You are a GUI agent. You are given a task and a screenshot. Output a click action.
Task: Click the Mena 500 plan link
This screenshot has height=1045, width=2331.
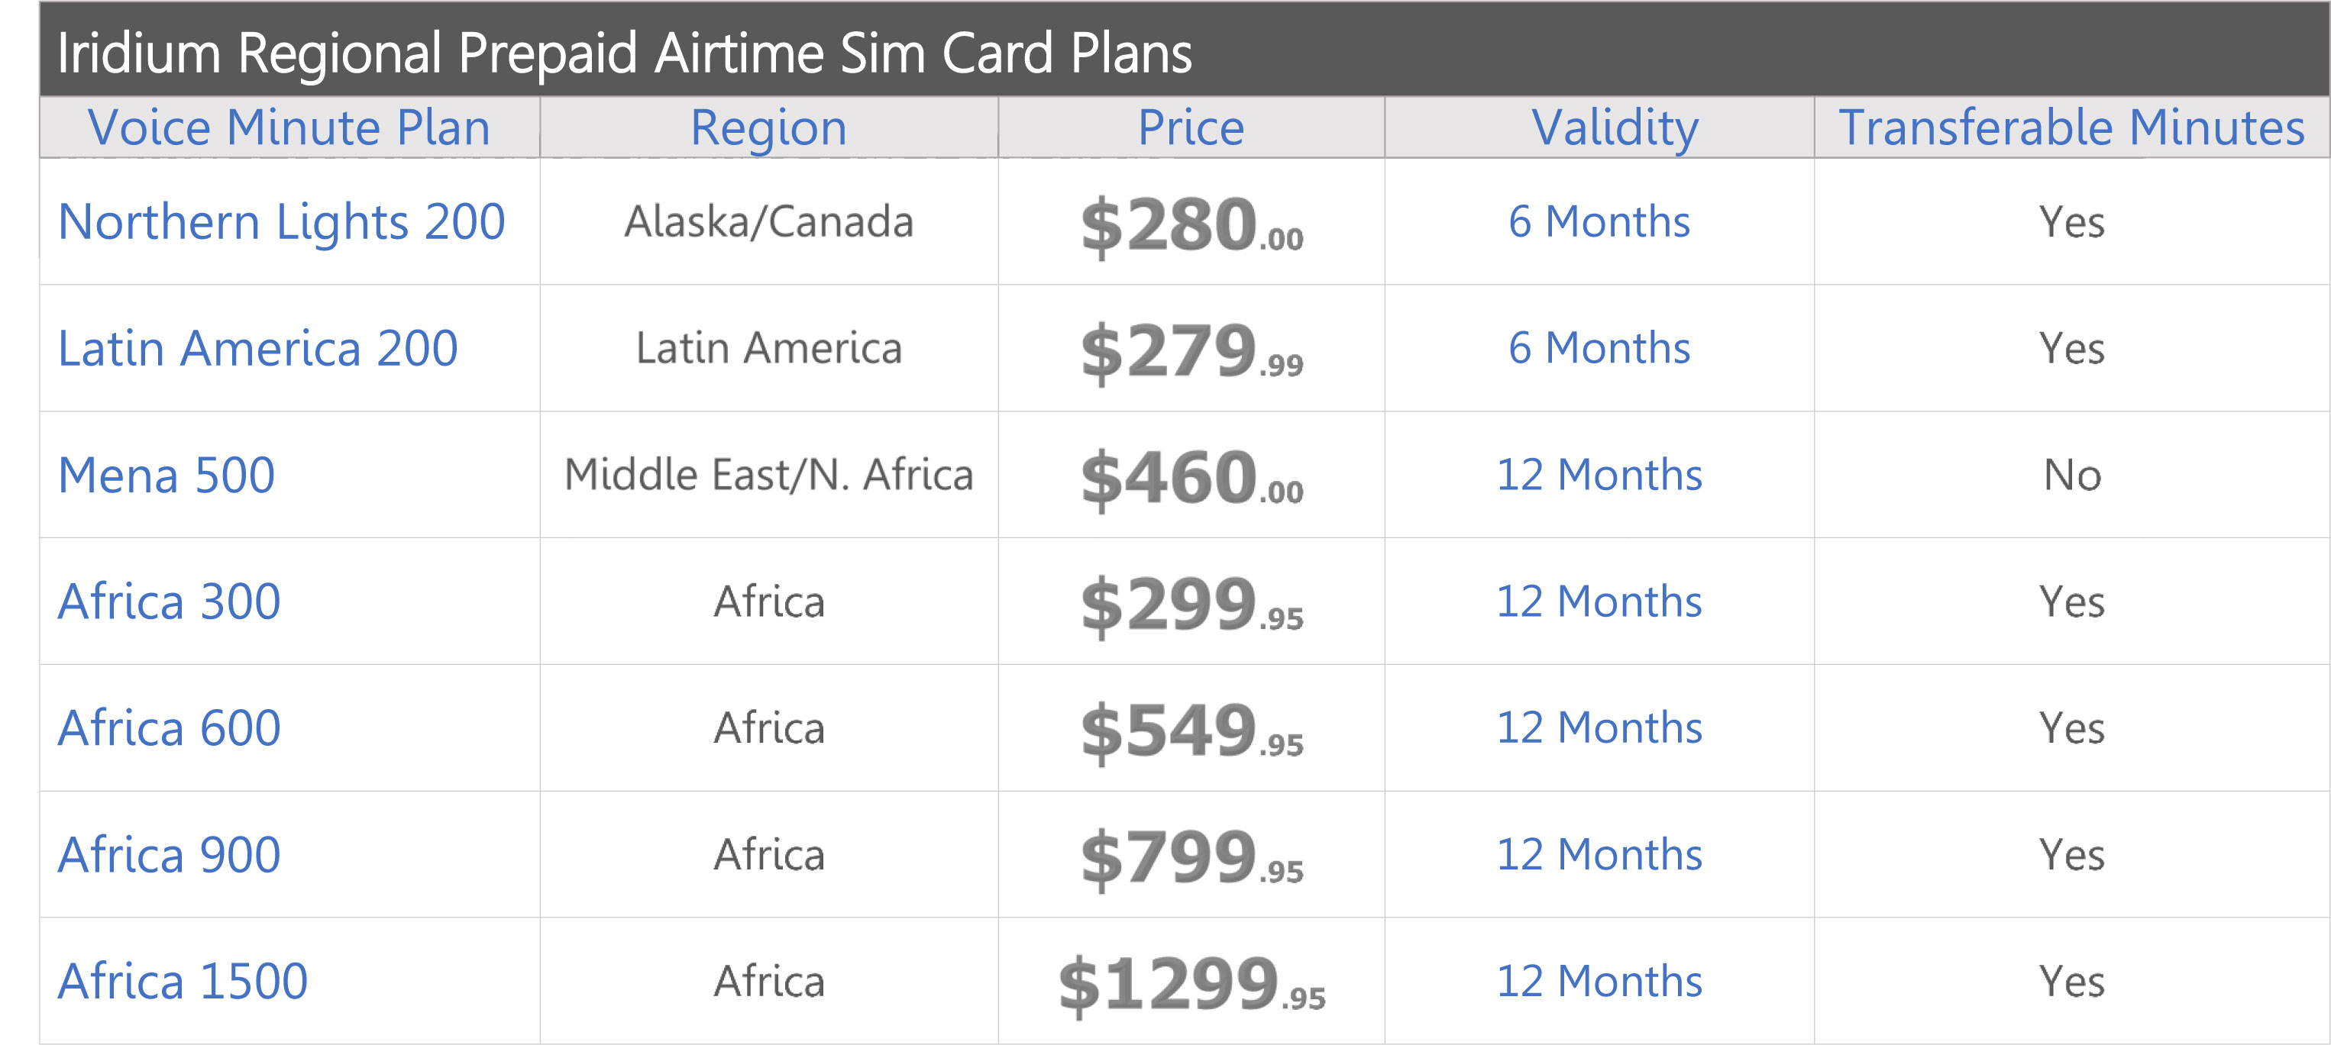(166, 475)
